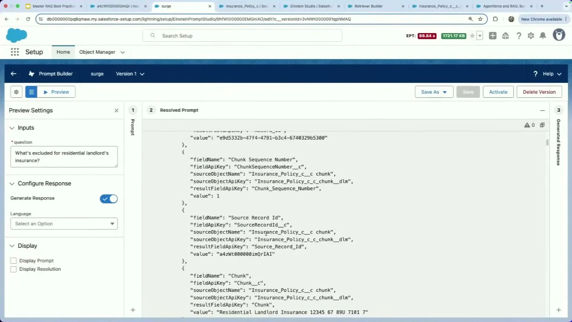Click the plus icon below Generated Response
This screenshot has width=572, height=322.
[558, 310]
